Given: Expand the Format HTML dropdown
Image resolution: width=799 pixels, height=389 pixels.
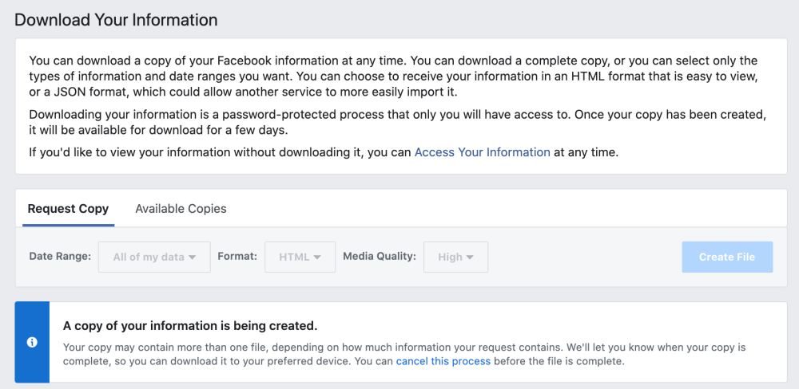Looking at the screenshot, I should tap(300, 257).
